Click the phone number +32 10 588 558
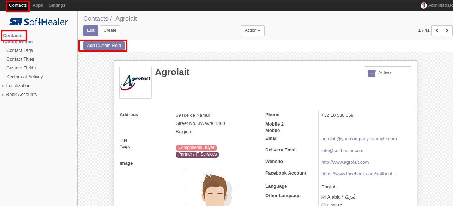Image resolution: width=453 pixels, height=206 pixels. pyautogui.click(x=337, y=115)
